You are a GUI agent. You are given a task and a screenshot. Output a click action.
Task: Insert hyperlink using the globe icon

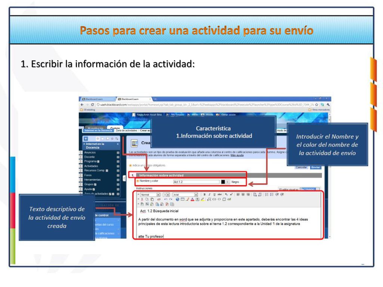[x=178, y=200]
